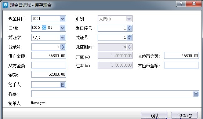Focus the 借方金额 amount field

[48, 56]
